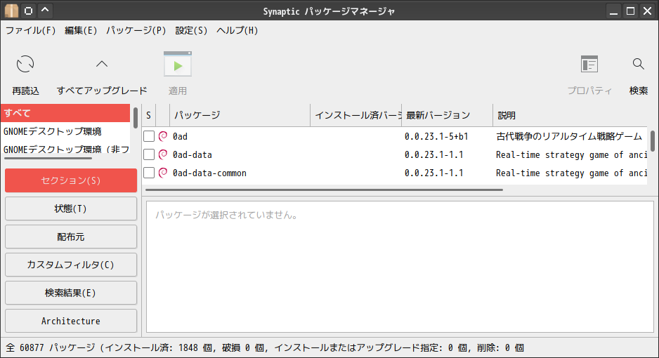Click the Apply (適用) play icon

tap(177, 64)
